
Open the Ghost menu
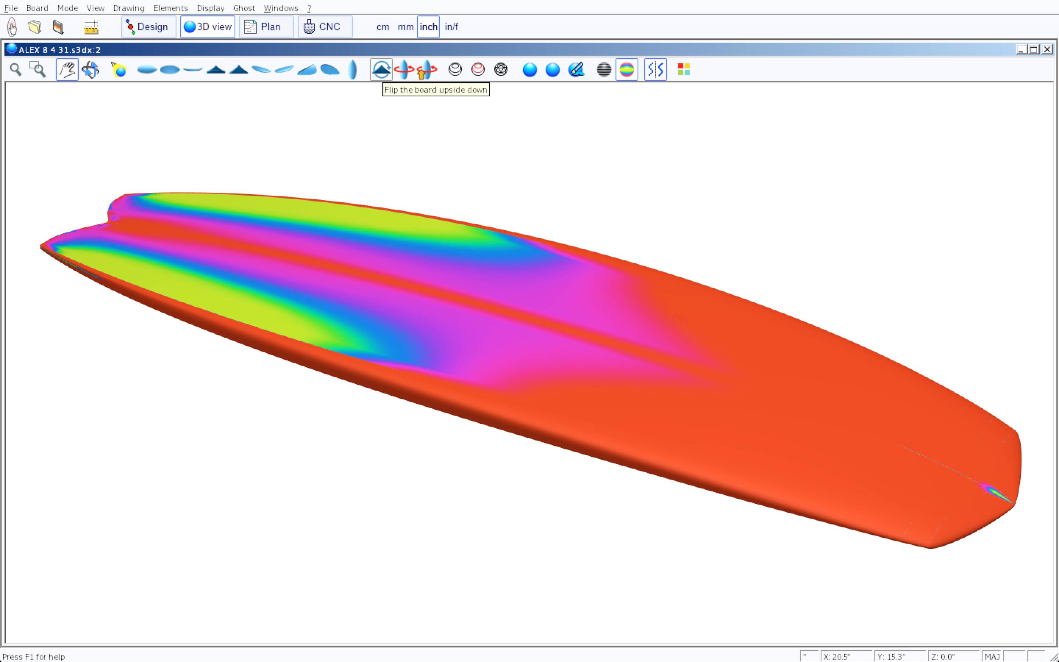[244, 8]
